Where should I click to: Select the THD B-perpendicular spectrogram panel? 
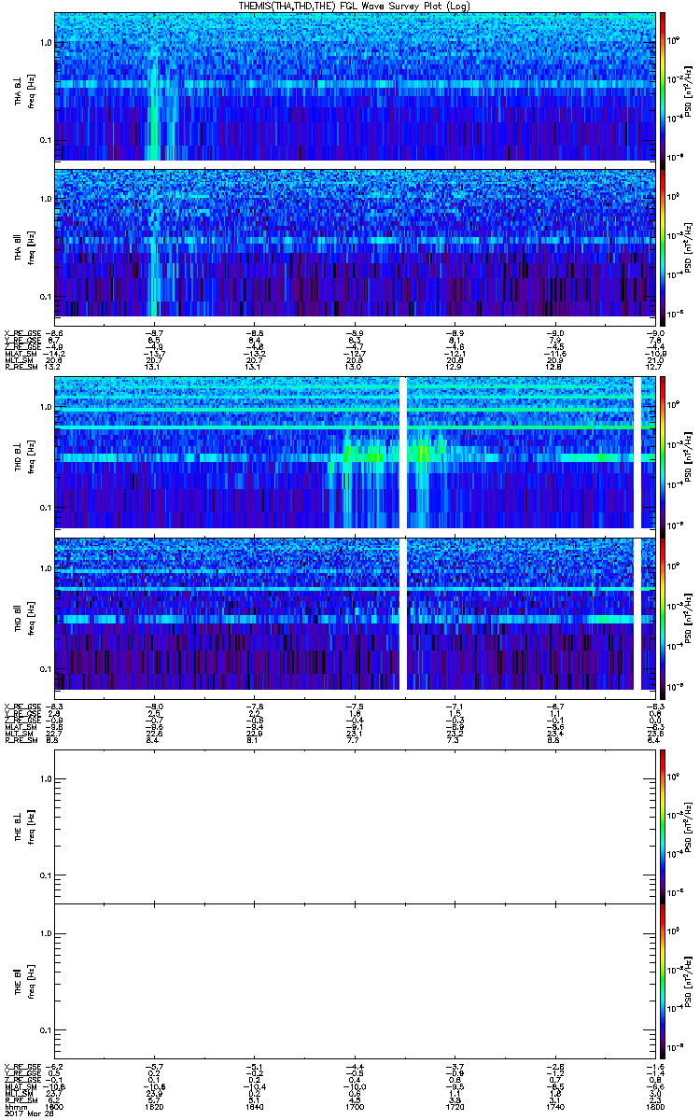pyautogui.click(x=356, y=454)
